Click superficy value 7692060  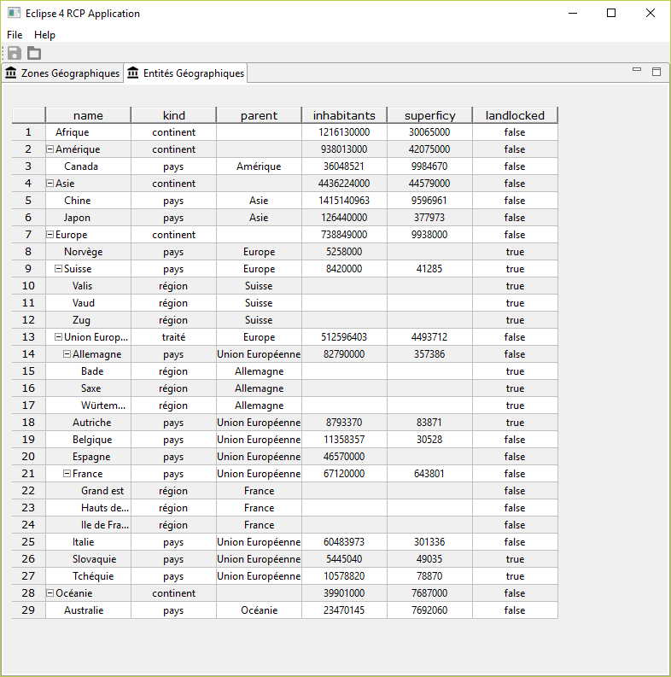429,610
